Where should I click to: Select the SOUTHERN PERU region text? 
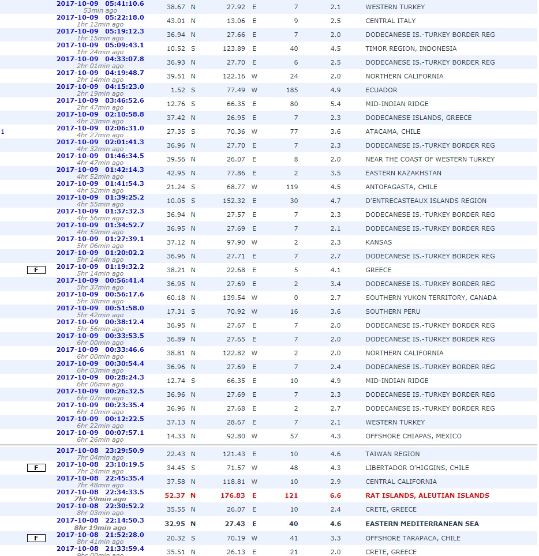coord(393,311)
